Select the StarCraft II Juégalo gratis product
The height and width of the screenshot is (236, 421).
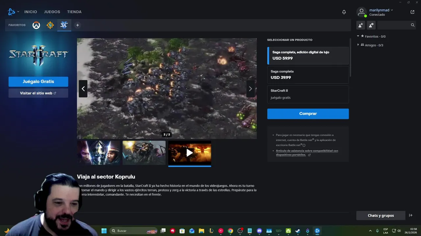[308, 94]
